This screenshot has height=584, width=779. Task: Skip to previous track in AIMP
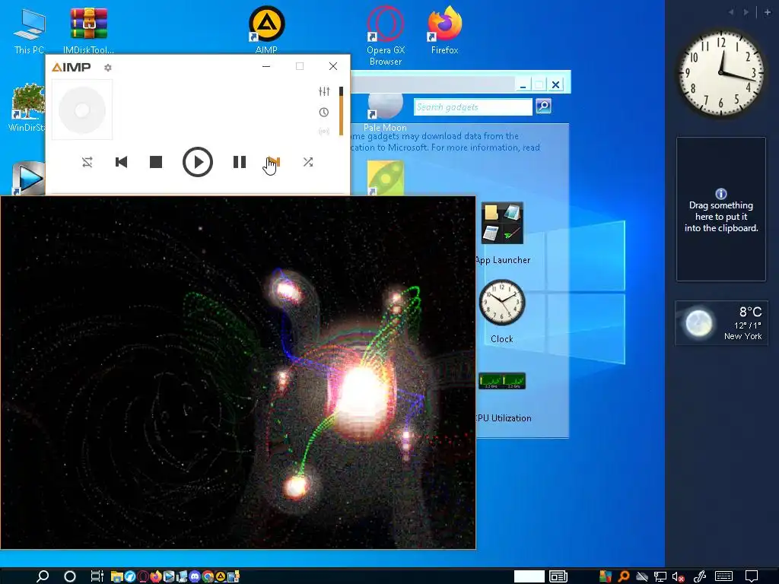tap(121, 162)
